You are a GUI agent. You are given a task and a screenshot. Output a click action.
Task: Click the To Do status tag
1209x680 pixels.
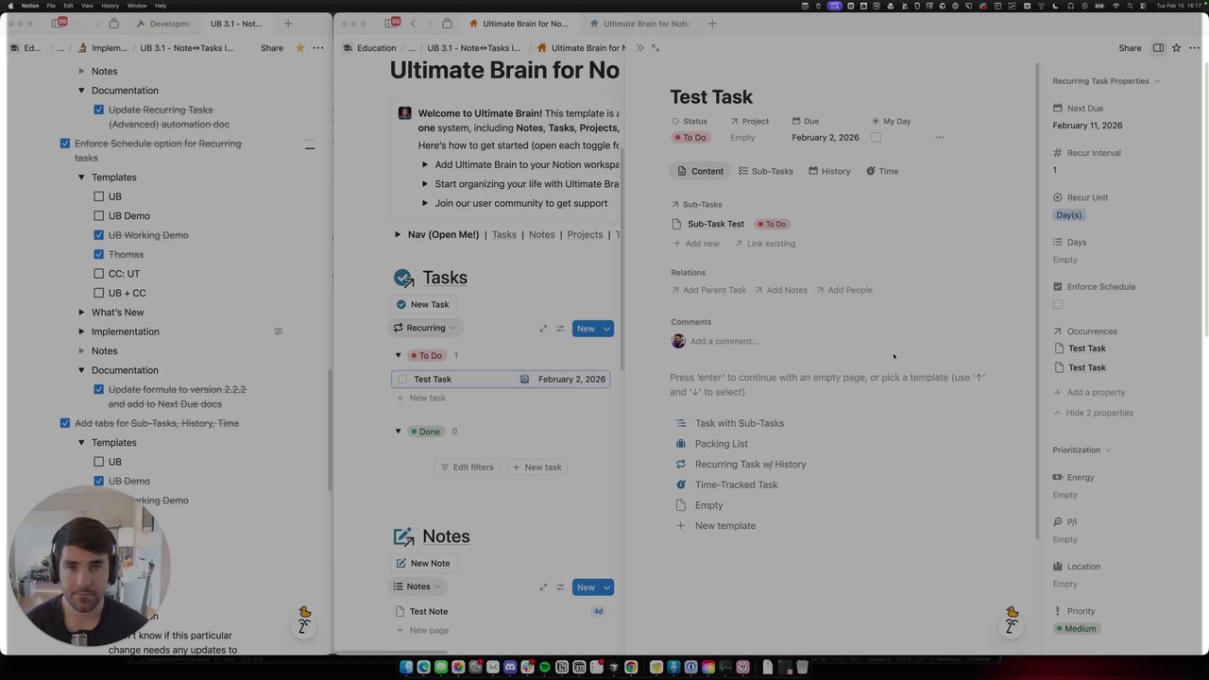tap(690, 138)
